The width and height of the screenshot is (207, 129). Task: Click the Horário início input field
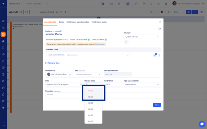point(93,84)
